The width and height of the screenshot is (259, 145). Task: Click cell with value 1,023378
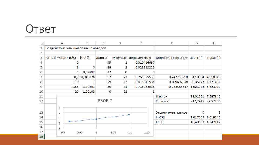click(x=197, y=87)
